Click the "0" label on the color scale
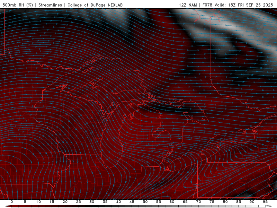 [12, 202]
